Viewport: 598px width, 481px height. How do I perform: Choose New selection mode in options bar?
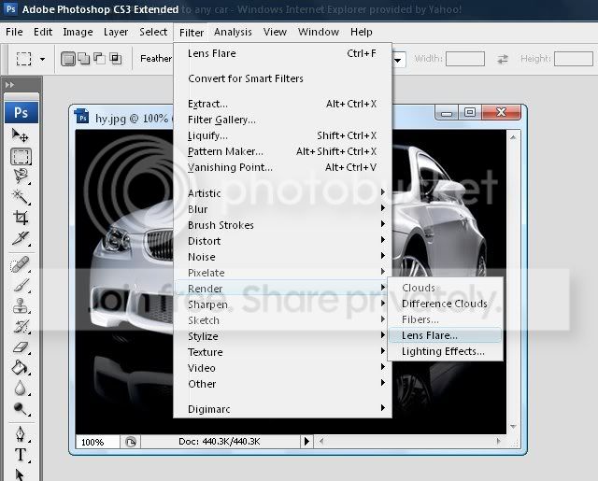(68, 59)
